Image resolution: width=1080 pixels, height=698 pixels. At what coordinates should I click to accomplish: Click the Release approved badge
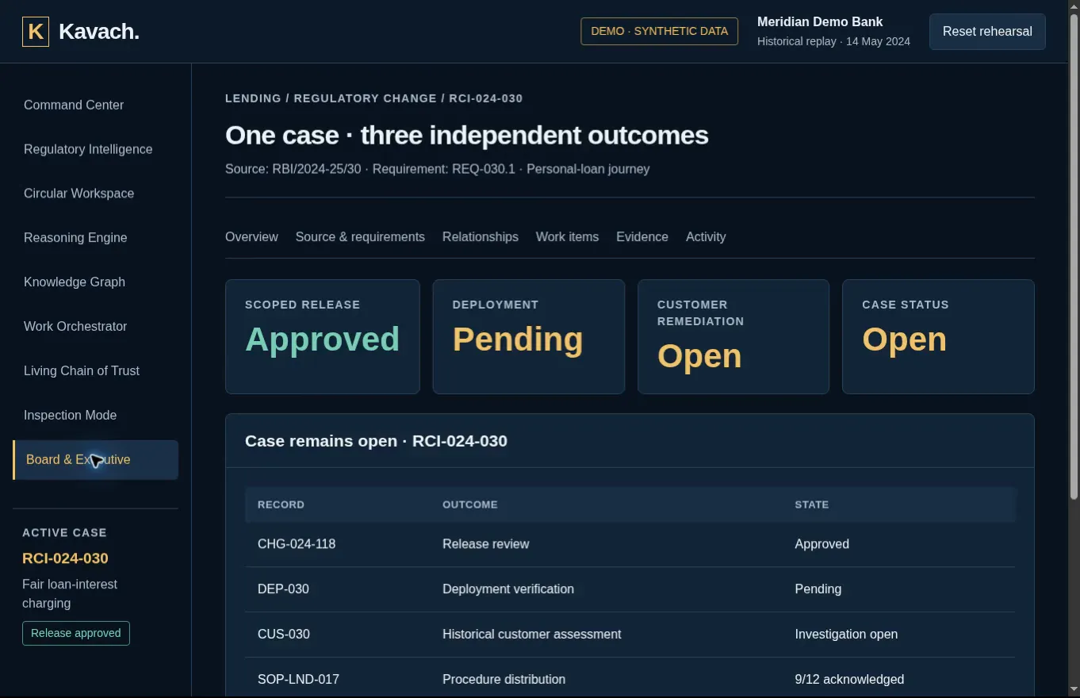(76, 633)
